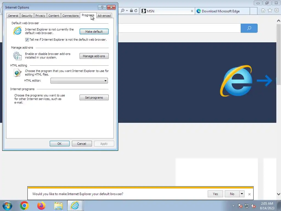Expand the No button dropdown arrow
The image size is (281, 211).
(x=242, y=194)
